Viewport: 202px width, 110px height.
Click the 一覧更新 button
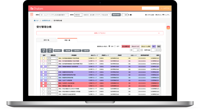coord(67,51)
